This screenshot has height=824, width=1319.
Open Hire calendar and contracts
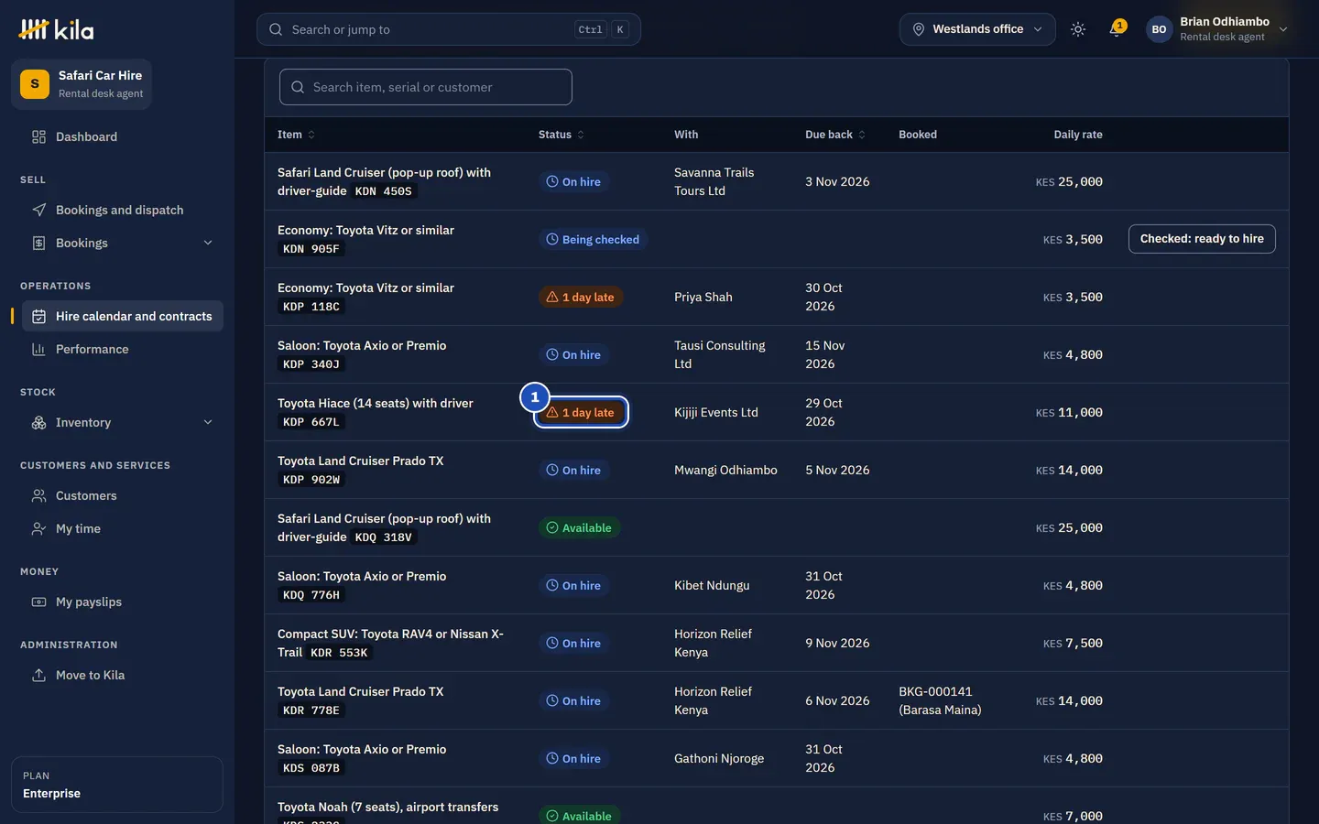tap(123, 316)
